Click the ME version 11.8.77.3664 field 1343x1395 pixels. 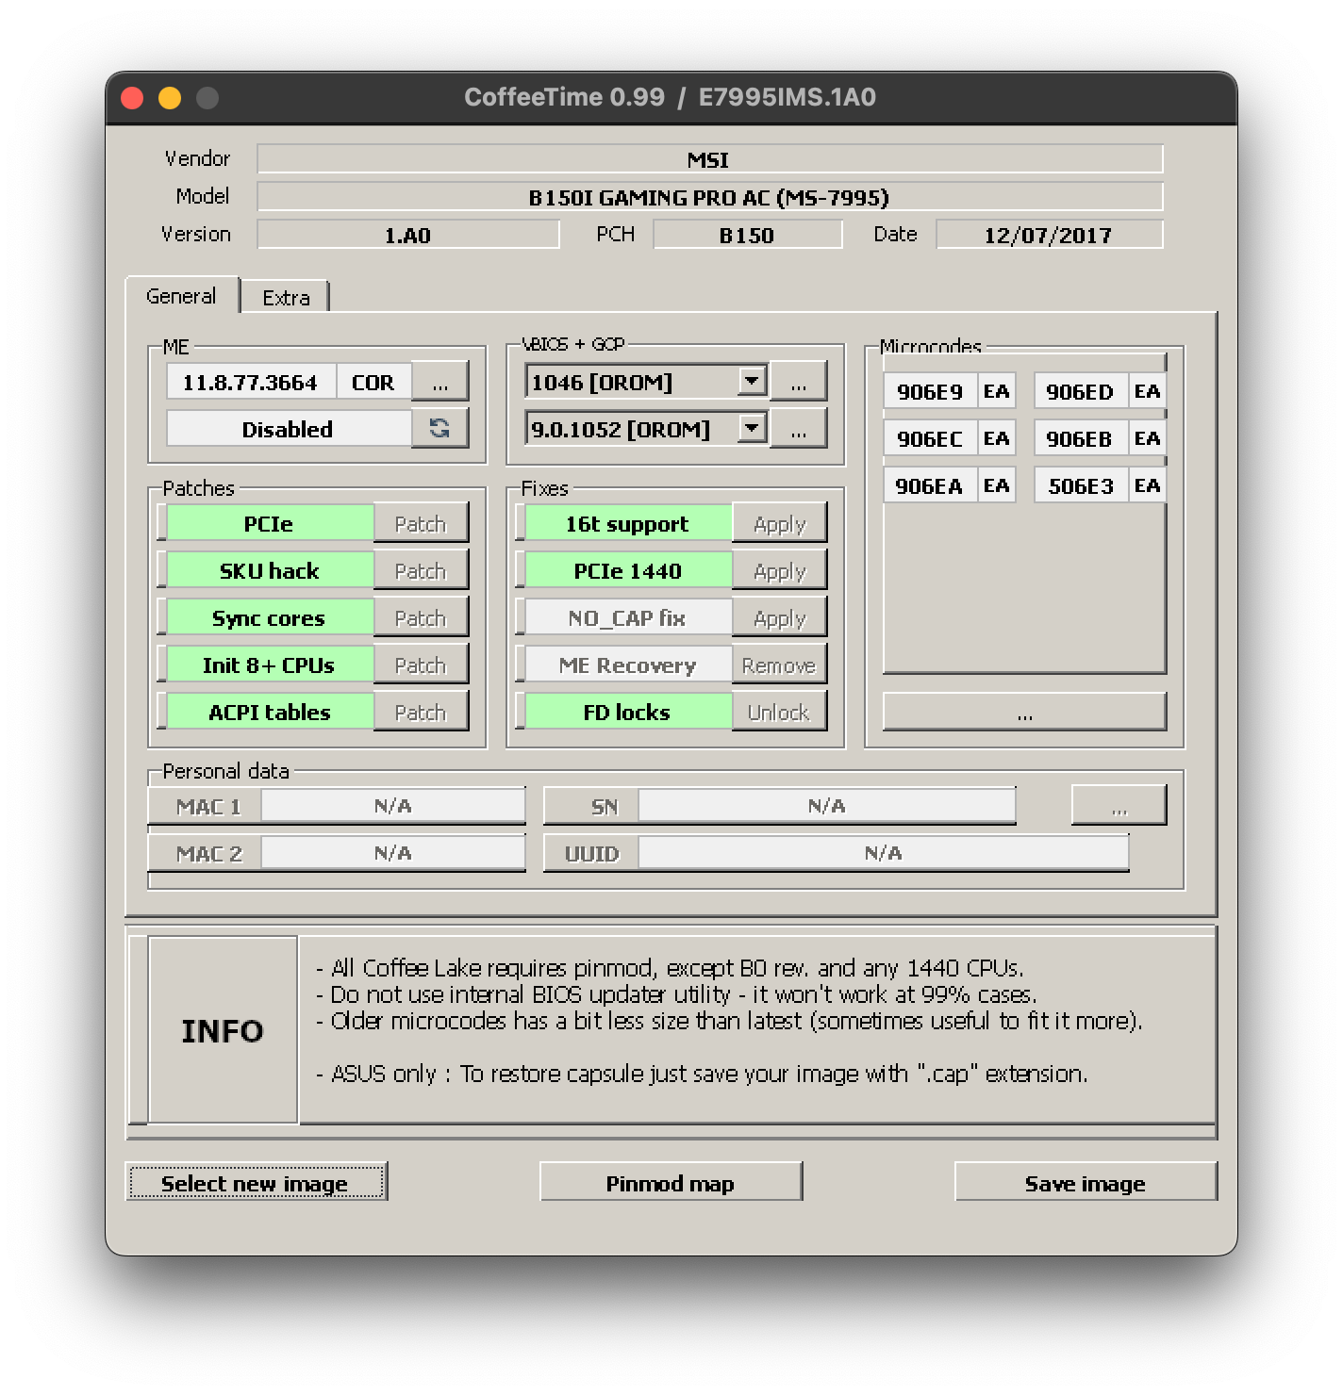(250, 382)
